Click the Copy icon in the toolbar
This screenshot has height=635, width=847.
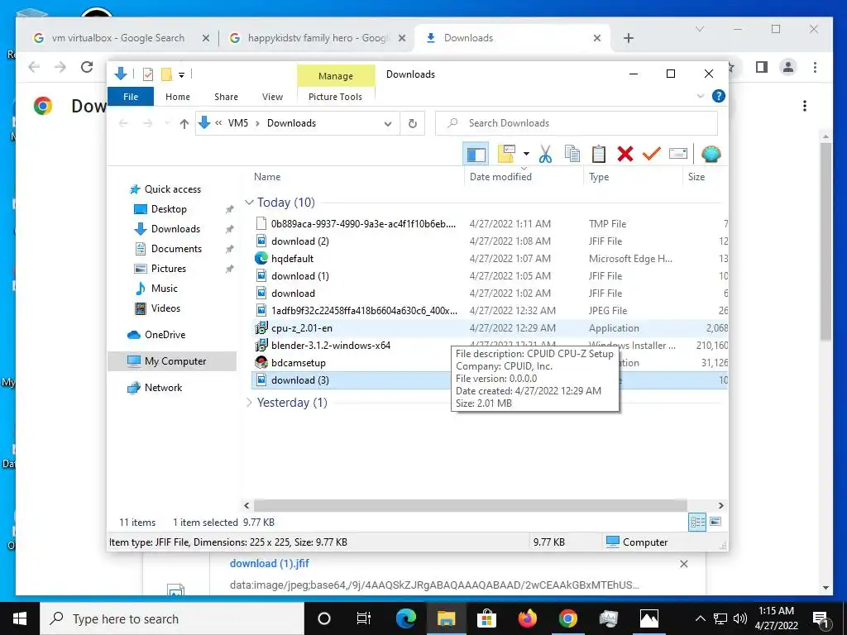(572, 155)
